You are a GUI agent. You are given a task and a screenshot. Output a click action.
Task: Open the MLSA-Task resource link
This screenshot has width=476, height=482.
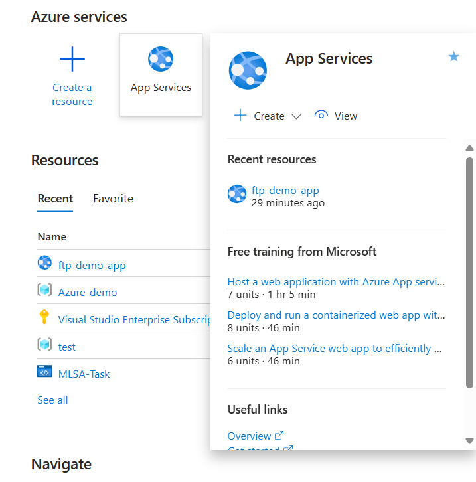coord(84,374)
